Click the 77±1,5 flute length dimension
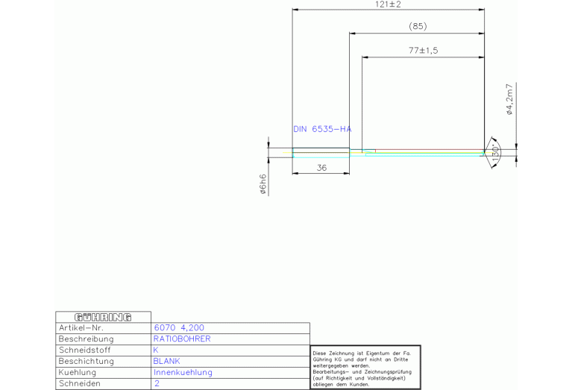572x390 pixels. (x=423, y=50)
